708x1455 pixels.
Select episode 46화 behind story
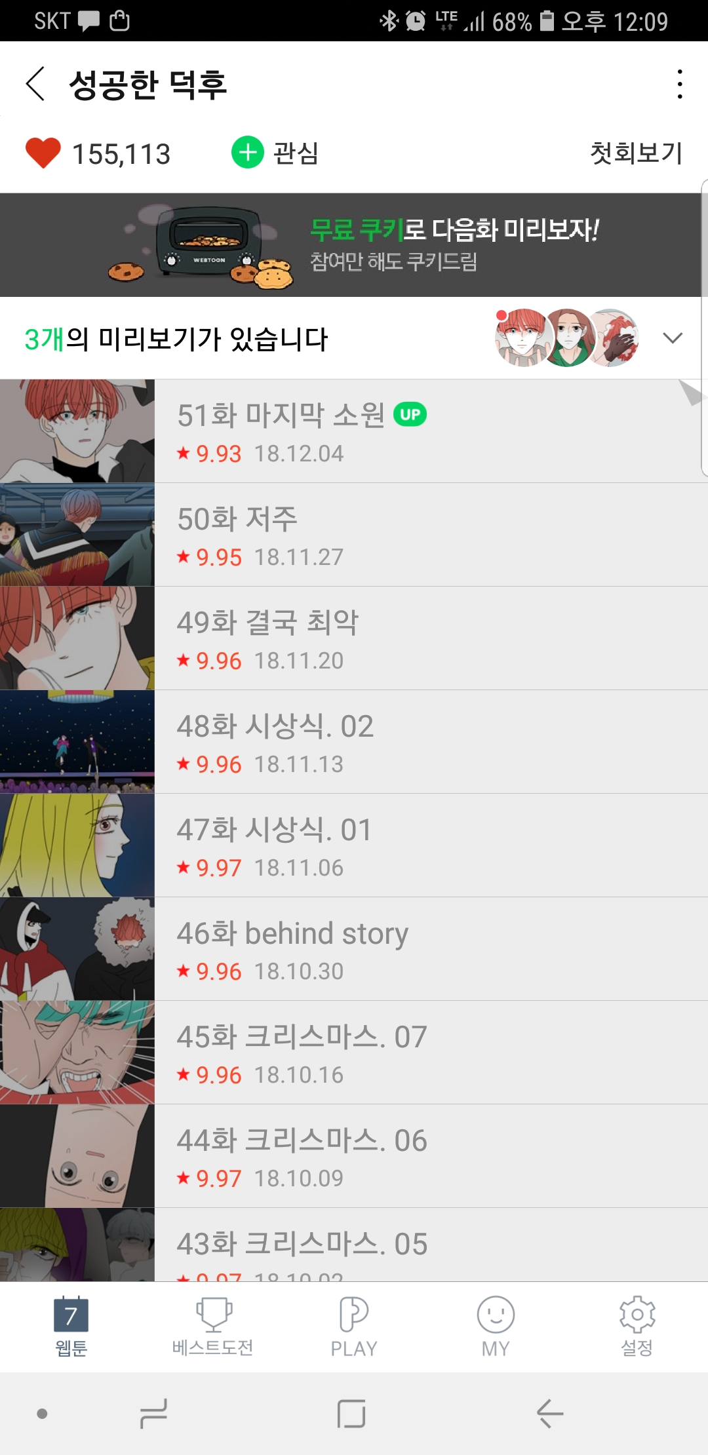354,949
